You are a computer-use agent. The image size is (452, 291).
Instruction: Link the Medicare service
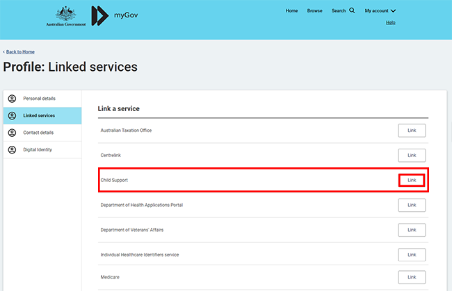(412, 277)
